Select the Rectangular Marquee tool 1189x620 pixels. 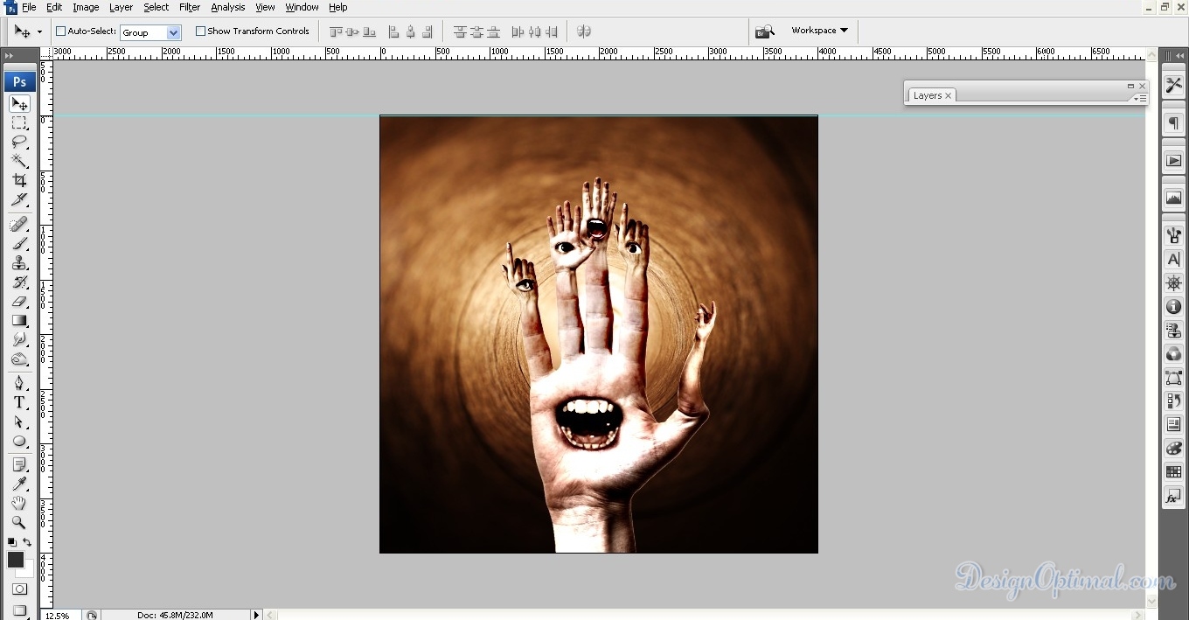tap(19, 123)
